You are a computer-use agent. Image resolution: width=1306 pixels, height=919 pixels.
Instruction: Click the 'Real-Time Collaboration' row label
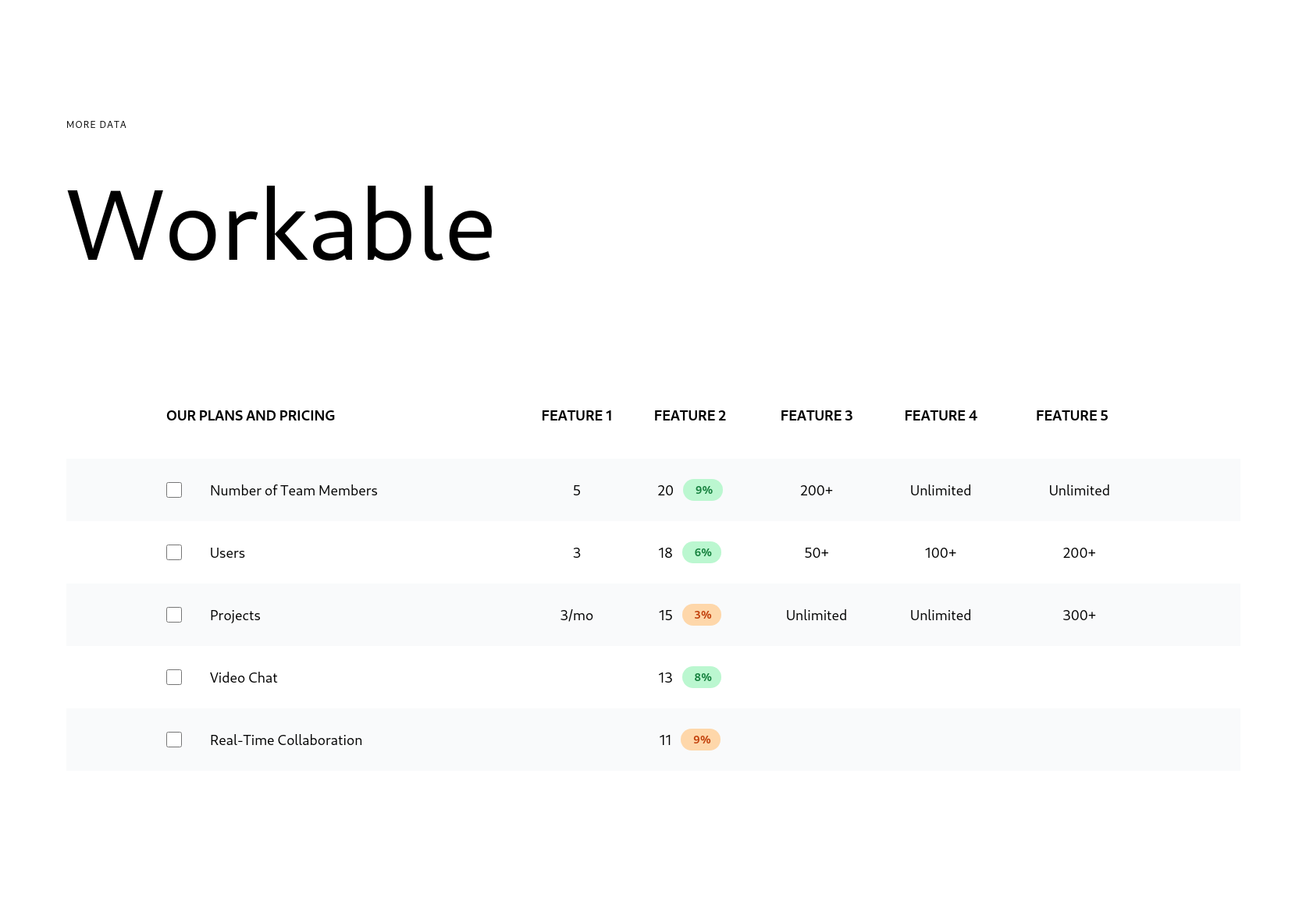coord(286,740)
